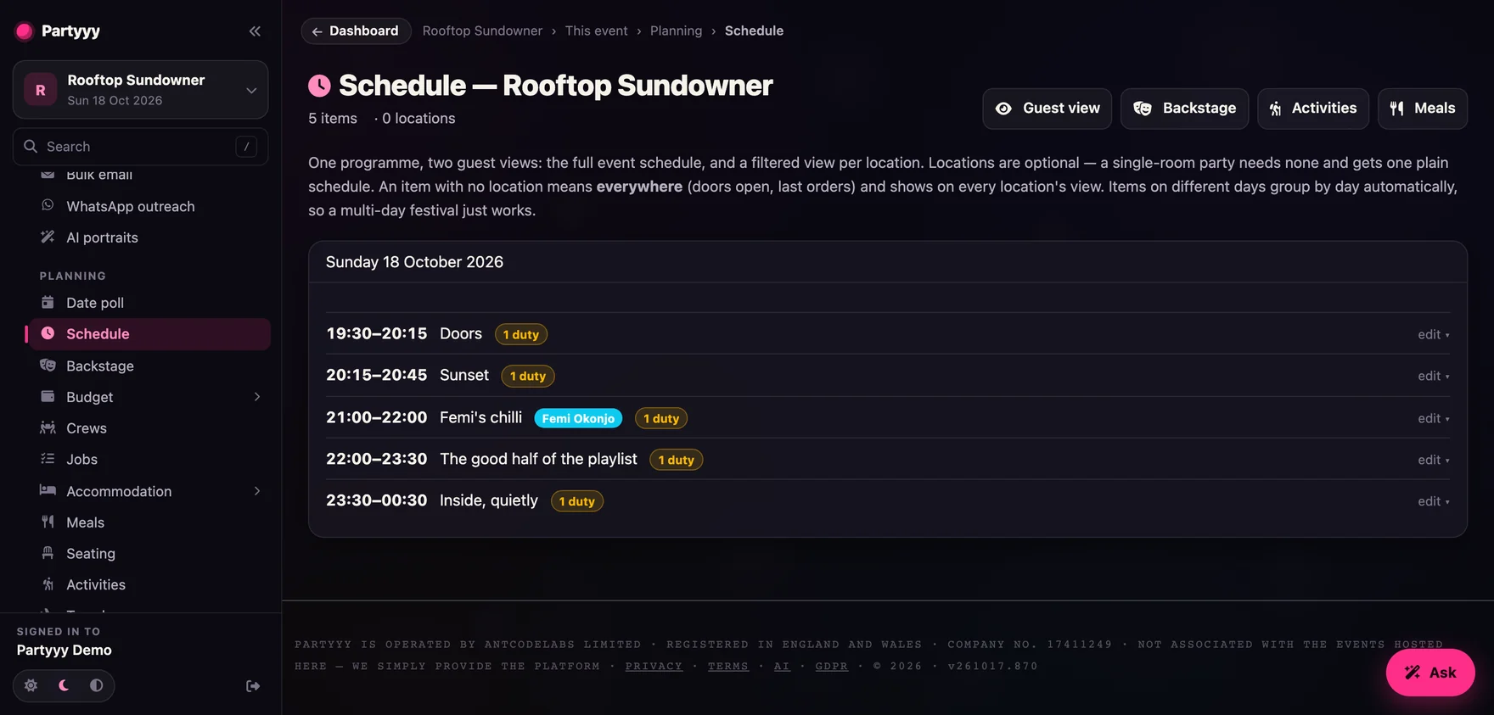Click This event breadcrumb
Viewport: 1494px width, 715px height.
tap(596, 31)
